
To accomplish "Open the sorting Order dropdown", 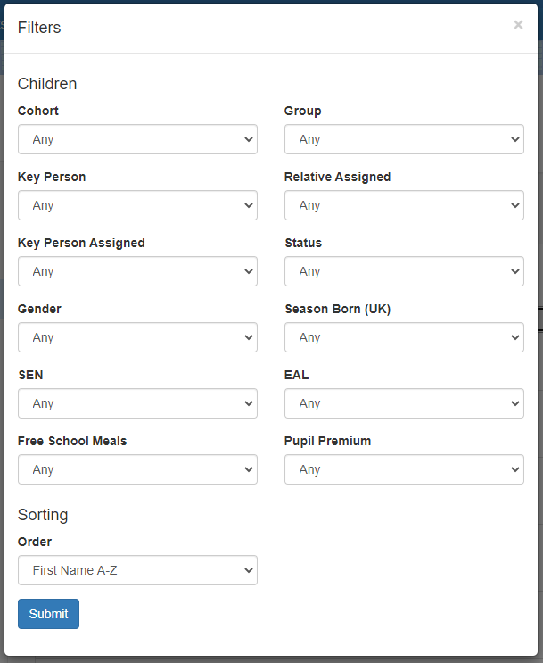I will coord(137,570).
